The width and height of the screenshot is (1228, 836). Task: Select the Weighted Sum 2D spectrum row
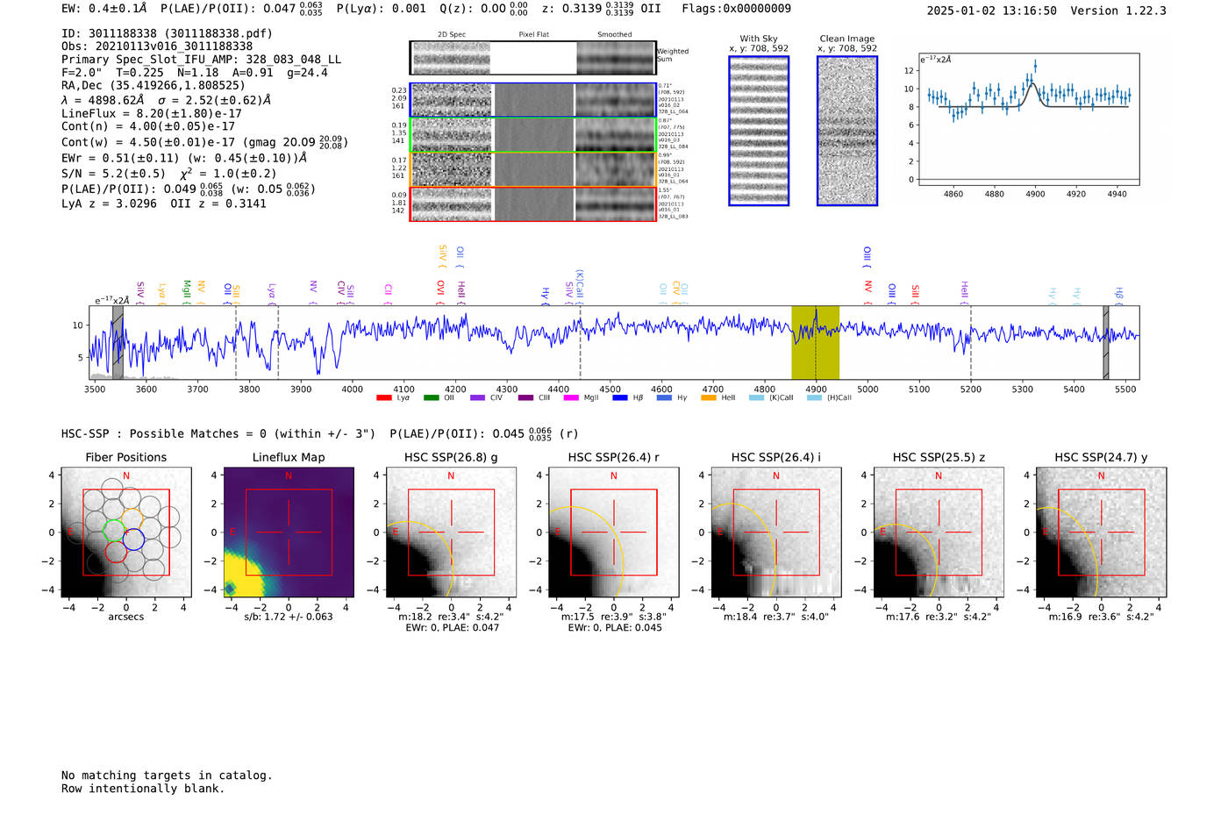point(533,58)
